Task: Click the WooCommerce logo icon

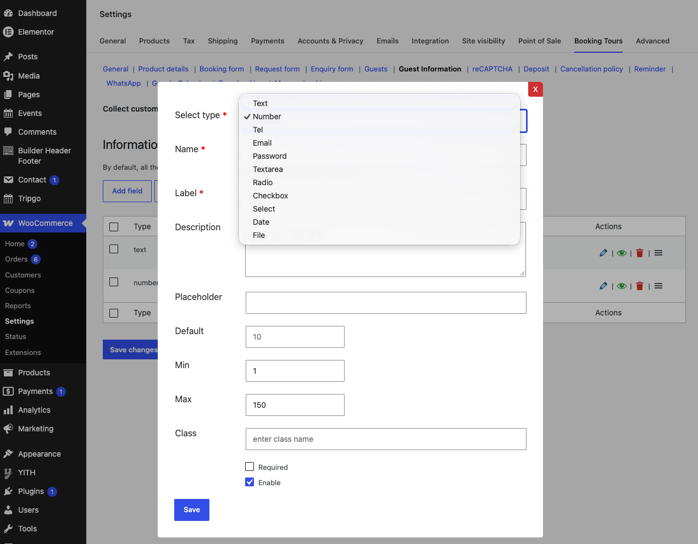Action: coord(8,223)
